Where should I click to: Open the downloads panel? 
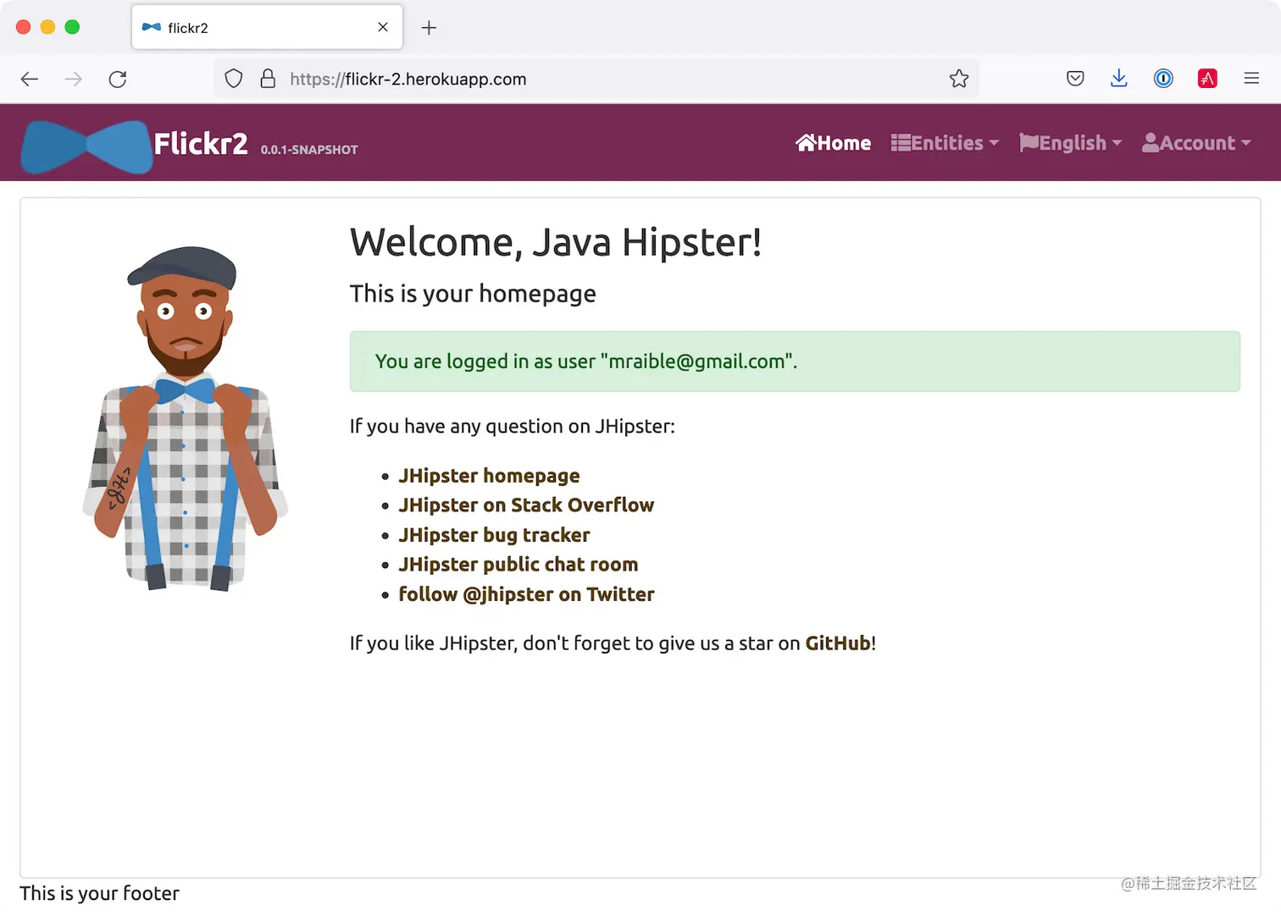(x=1119, y=78)
